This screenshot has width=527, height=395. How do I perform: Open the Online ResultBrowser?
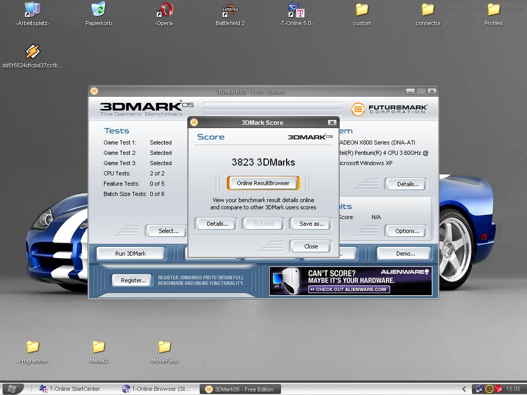click(x=263, y=183)
